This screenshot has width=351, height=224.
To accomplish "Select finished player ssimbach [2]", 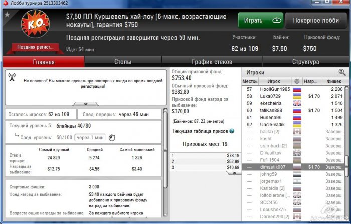I will coord(293,146).
